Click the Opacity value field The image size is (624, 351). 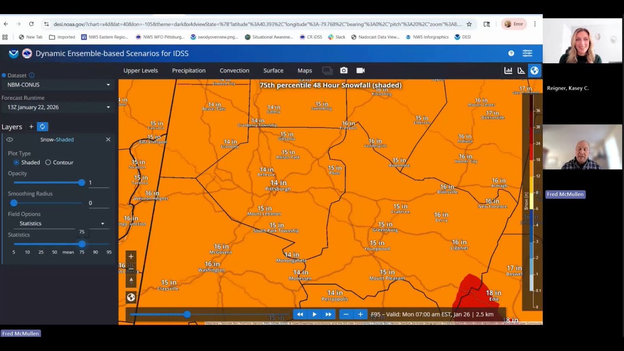tap(99, 183)
